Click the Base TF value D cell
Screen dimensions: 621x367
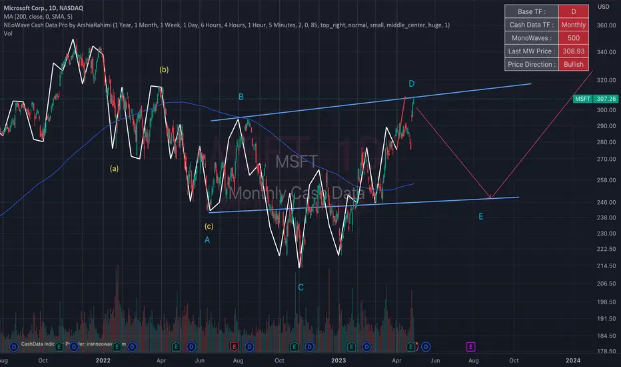click(x=574, y=11)
